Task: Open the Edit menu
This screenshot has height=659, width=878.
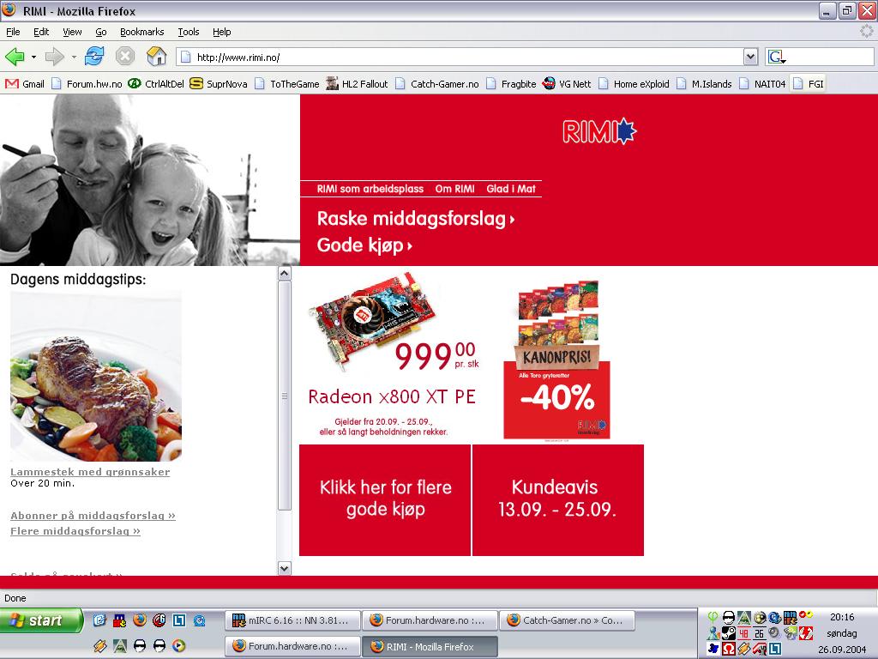Action: click(41, 32)
